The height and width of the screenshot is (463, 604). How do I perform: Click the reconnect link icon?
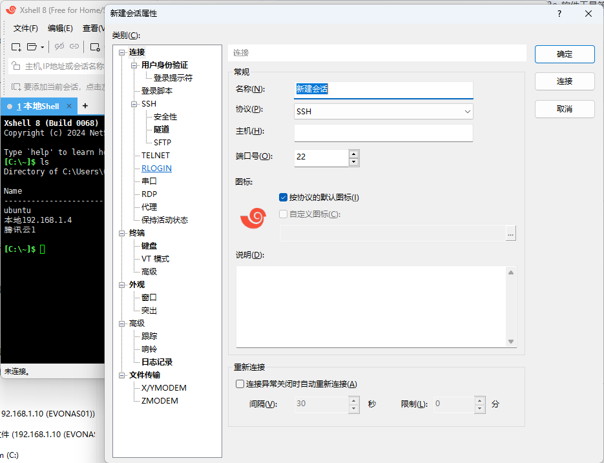click(74, 46)
